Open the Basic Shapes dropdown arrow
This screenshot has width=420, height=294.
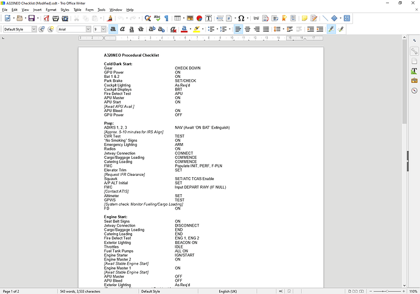340,18
